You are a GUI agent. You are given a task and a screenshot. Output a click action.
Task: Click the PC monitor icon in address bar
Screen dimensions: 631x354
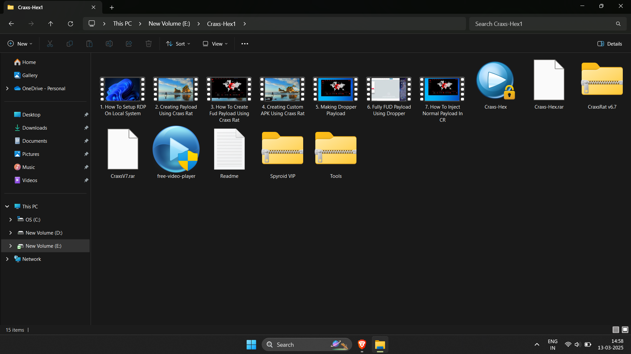click(x=92, y=24)
